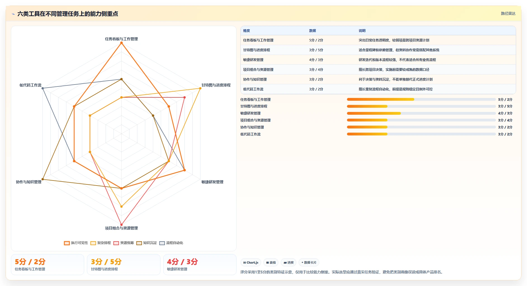527x286 pixels.
Task: Click the 敏捷研发管理 progress bar
Action: [x=421, y=113]
